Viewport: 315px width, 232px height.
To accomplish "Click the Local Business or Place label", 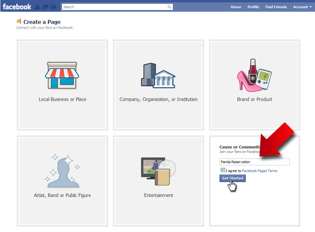I will (62, 99).
